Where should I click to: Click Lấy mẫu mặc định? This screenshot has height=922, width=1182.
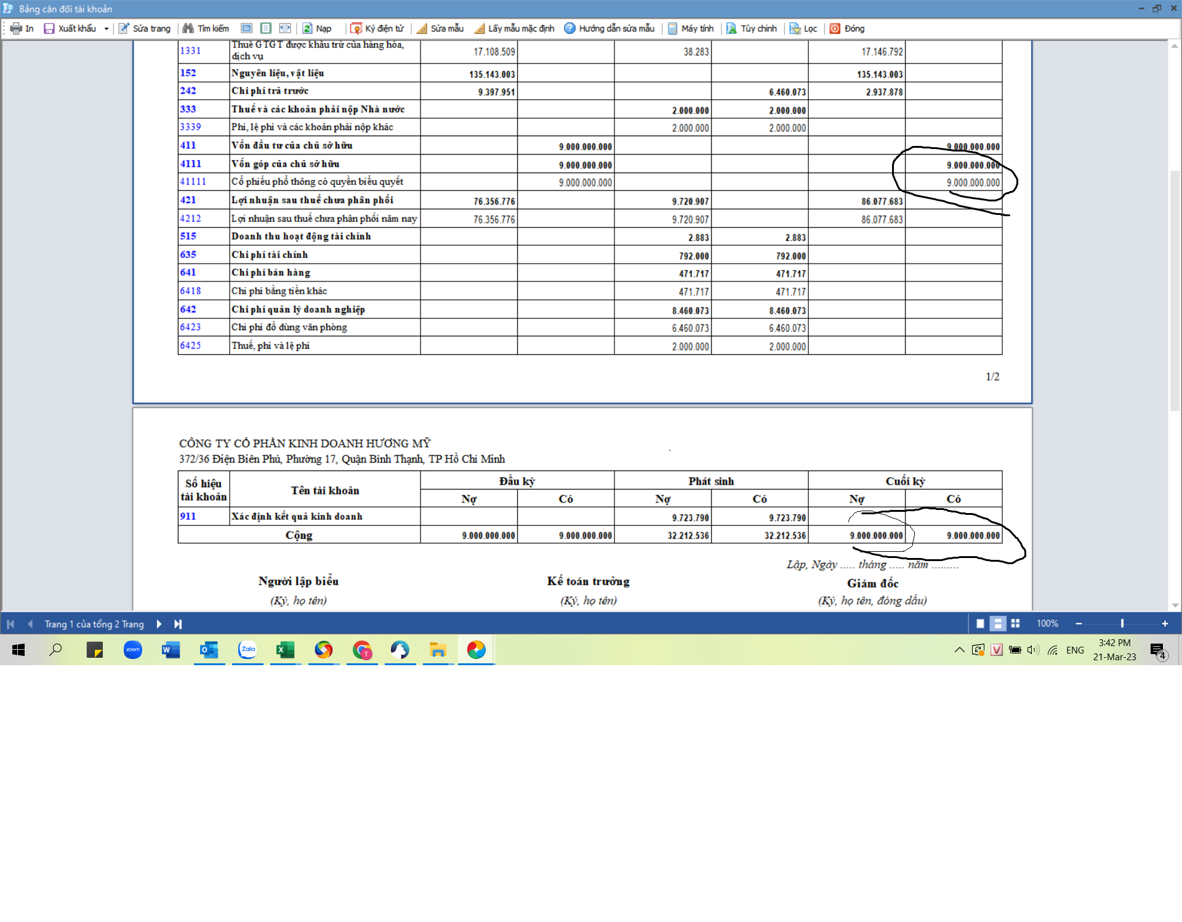click(514, 28)
